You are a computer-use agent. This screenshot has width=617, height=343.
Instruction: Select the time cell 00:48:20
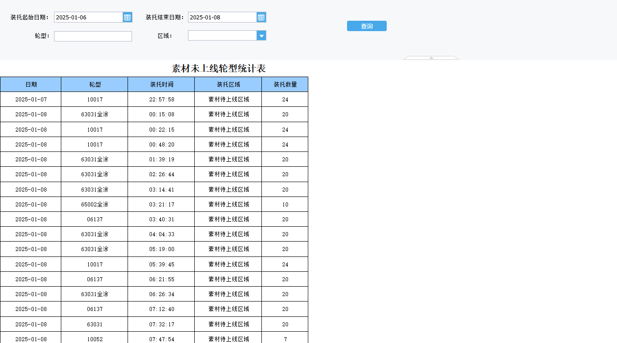(x=162, y=145)
